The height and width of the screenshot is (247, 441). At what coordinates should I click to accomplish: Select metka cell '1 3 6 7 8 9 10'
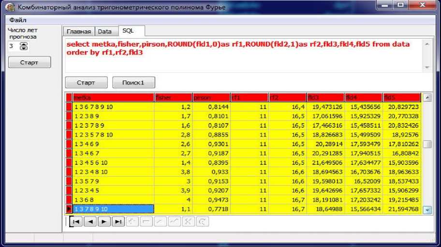coord(113,107)
